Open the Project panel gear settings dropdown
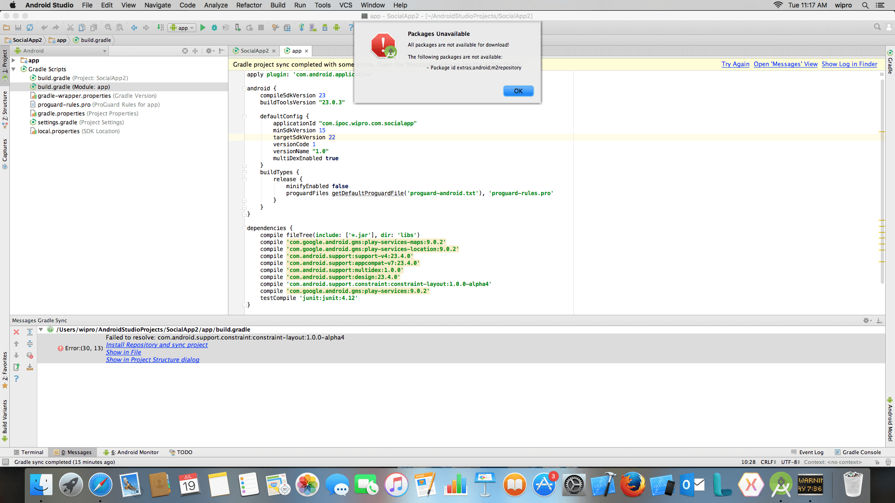Viewport: 895px width, 503px height. [210, 51]
